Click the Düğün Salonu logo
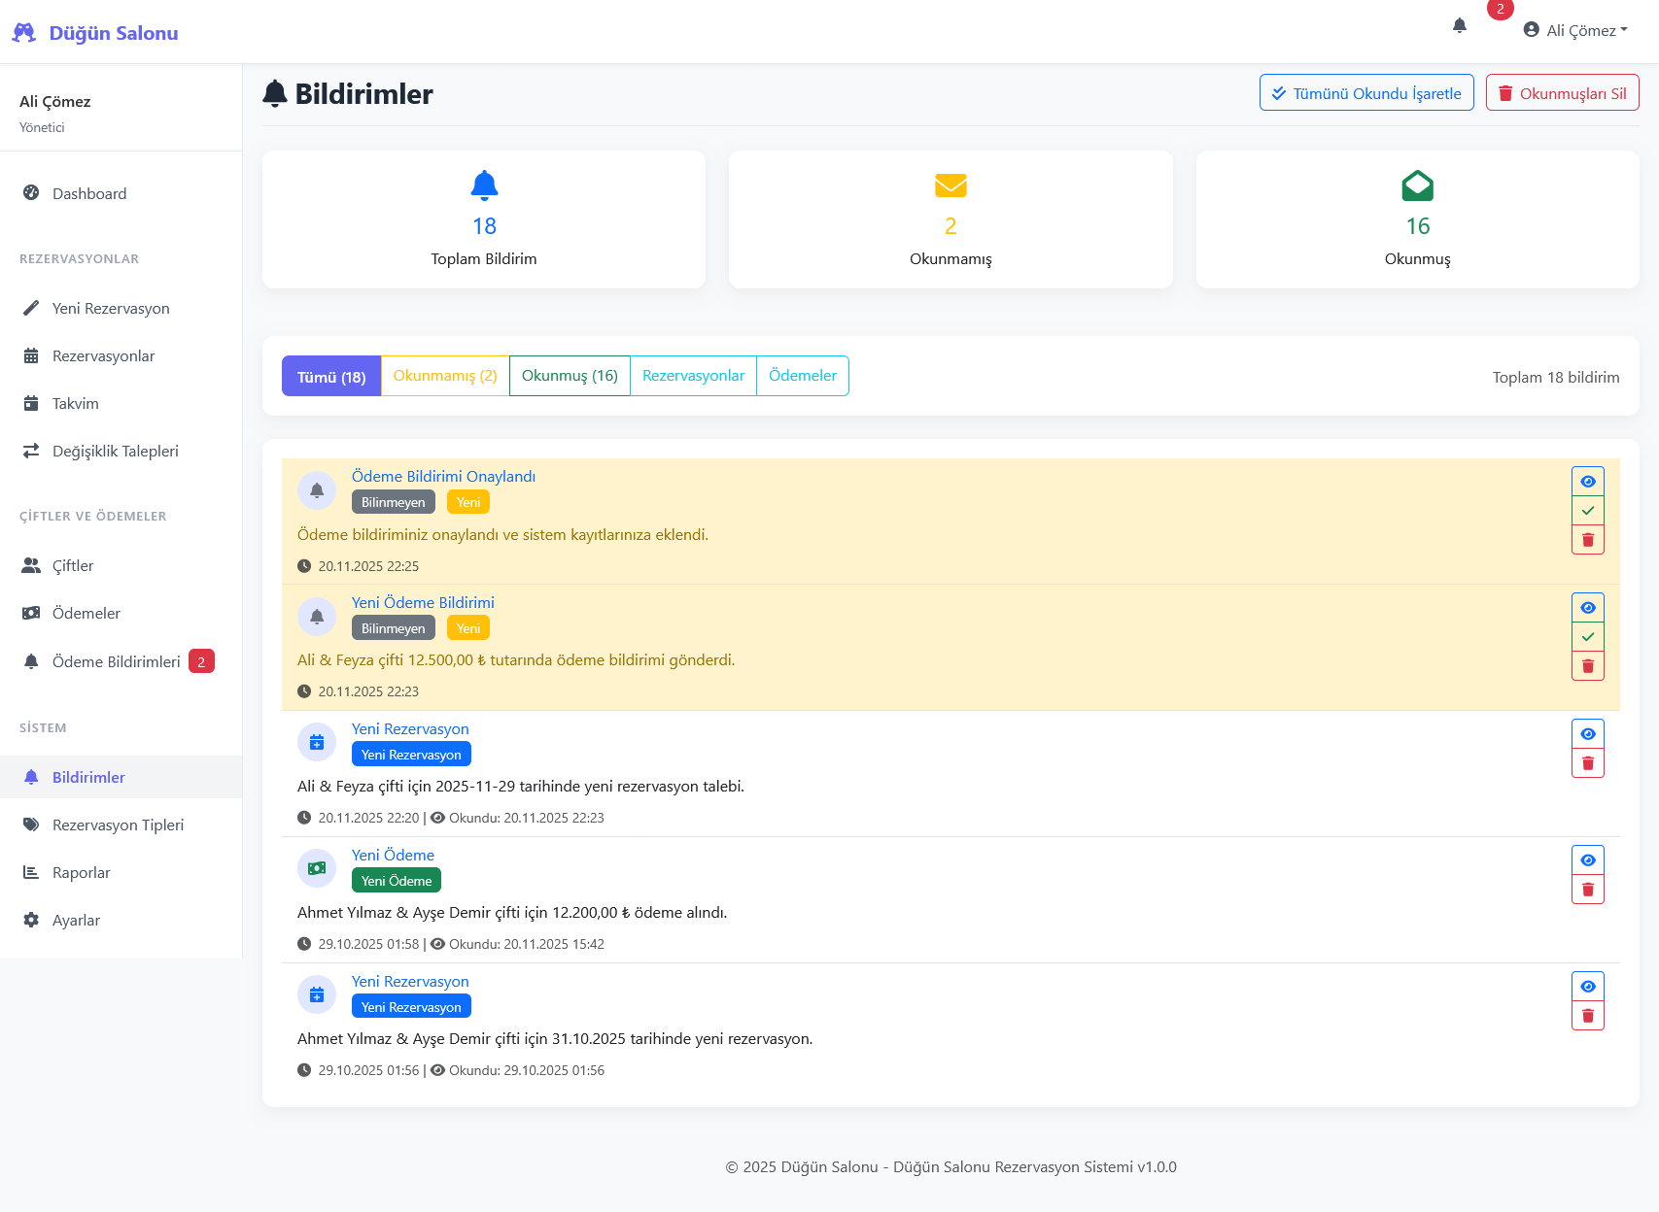Image resolution: width=1659 pixels, height=1212 pixels. (x=95, y=33)
